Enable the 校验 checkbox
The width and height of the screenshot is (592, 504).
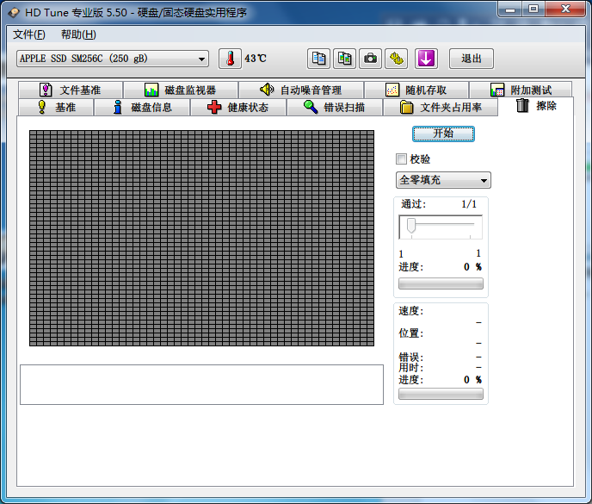[401, 159]
